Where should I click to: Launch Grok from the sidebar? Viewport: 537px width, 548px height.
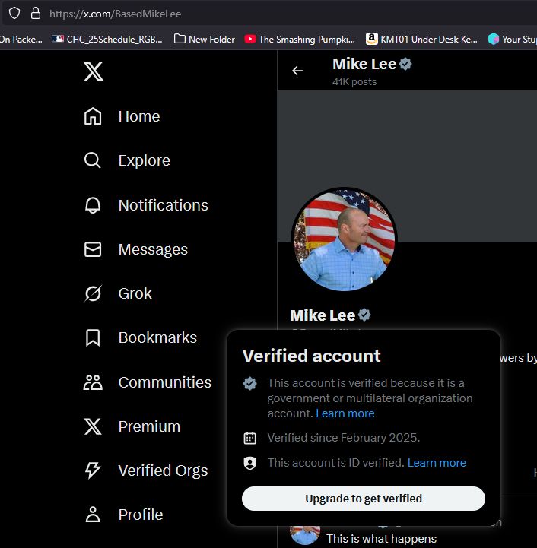click(118, 293)
